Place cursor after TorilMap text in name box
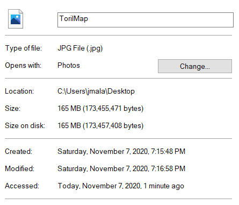This screenshot has height=205, width=239. [89, 19]
